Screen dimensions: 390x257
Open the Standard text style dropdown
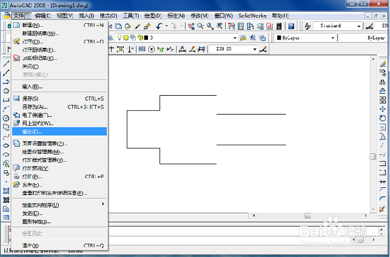(358, 26)
